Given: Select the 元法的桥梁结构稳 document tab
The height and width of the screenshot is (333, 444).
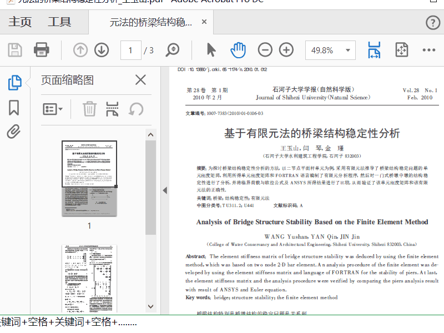Looking at the screenshot, I should (150, 22).
